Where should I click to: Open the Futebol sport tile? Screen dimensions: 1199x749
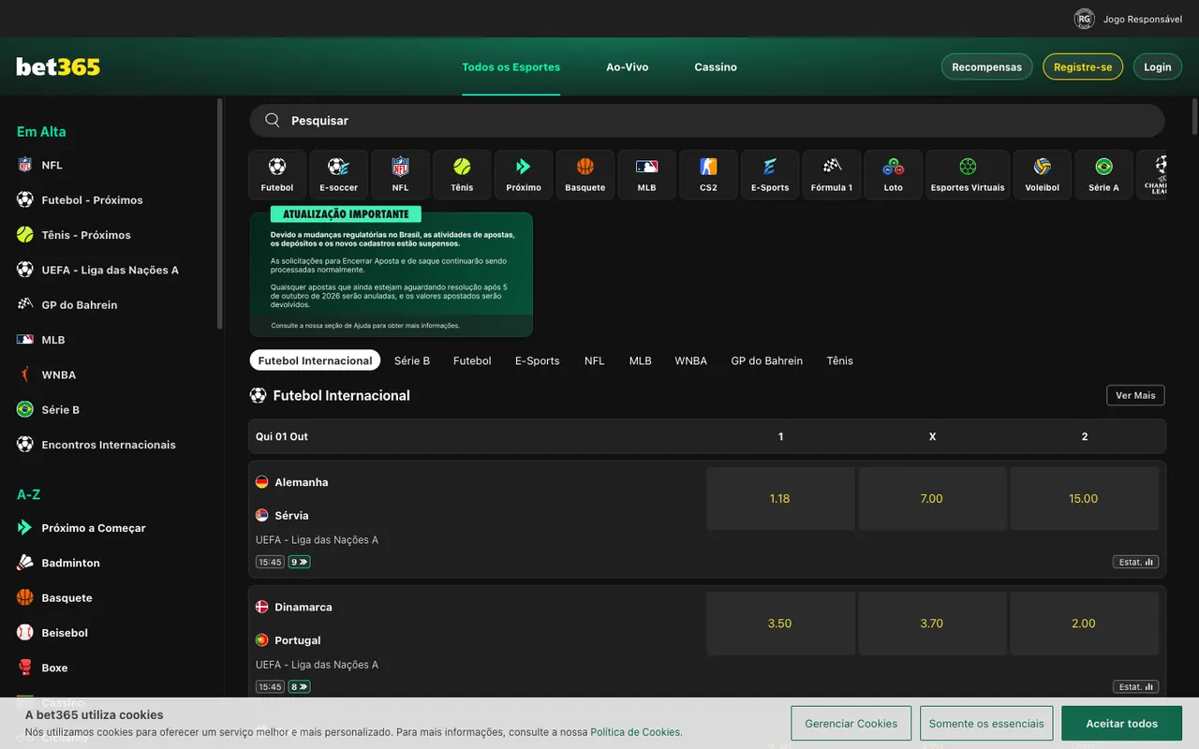tap(277, 174)
